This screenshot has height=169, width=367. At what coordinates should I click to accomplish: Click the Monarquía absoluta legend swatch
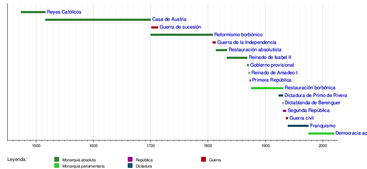[57, 159]
